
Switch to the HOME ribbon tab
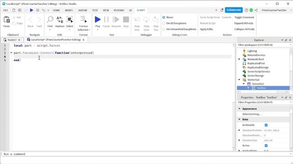56,10
